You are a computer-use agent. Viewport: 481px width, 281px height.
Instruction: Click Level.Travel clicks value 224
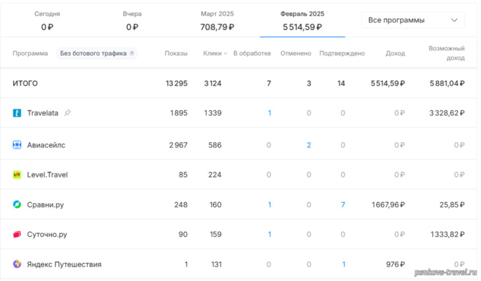pos(215,174)
